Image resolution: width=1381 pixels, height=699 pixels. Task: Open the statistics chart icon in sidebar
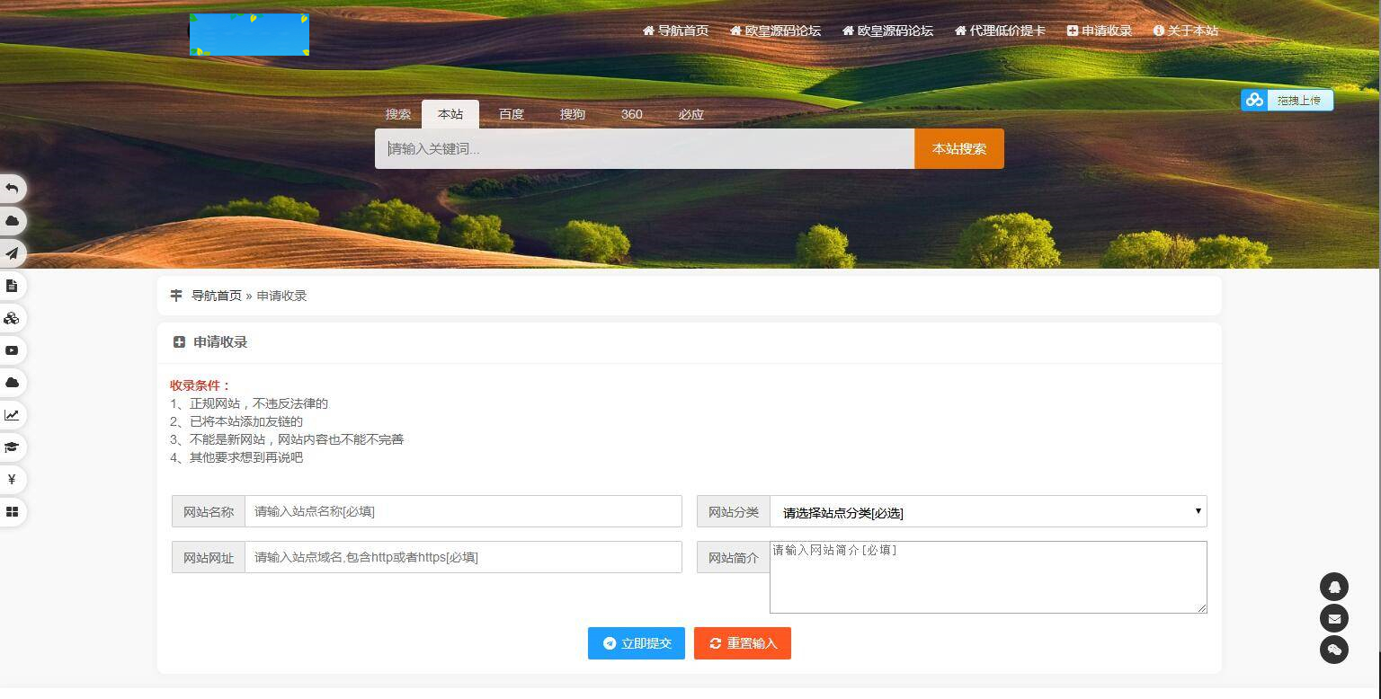[12, 415]
